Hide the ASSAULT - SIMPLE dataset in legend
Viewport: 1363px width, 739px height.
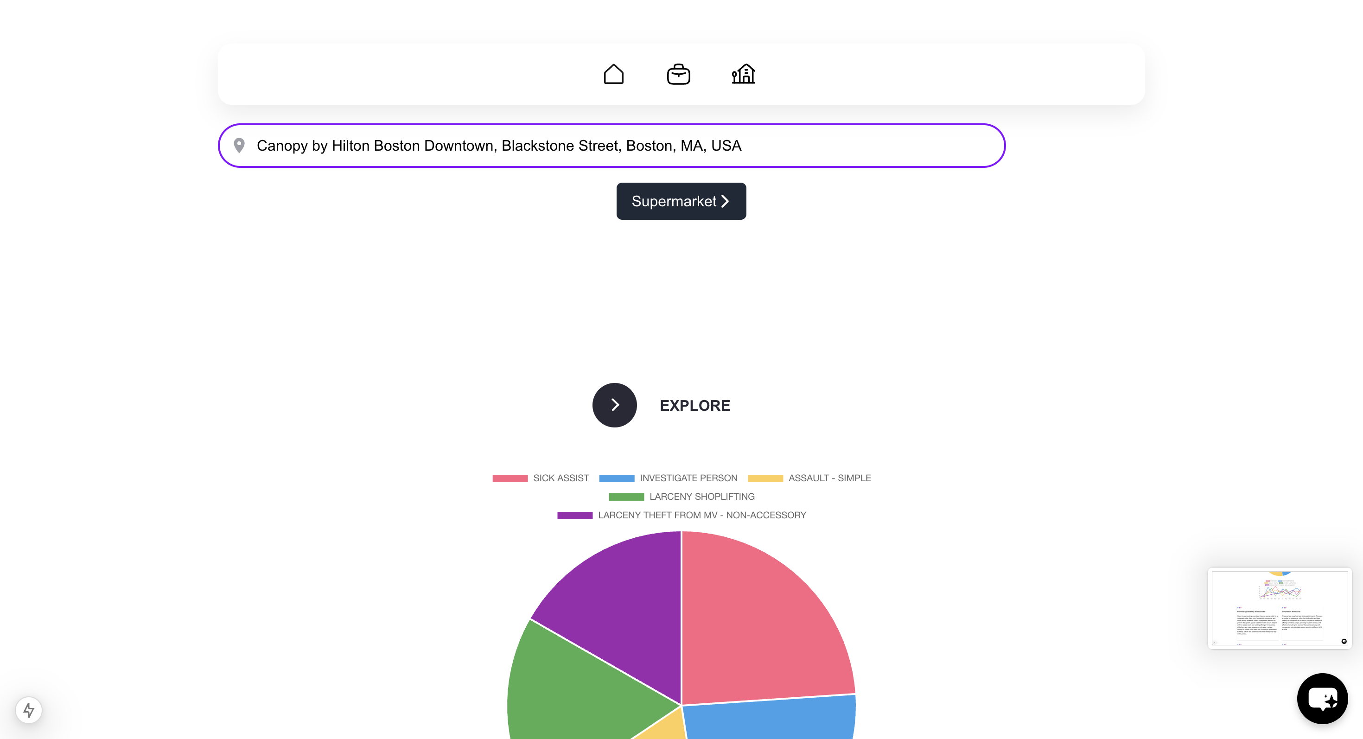829,478
